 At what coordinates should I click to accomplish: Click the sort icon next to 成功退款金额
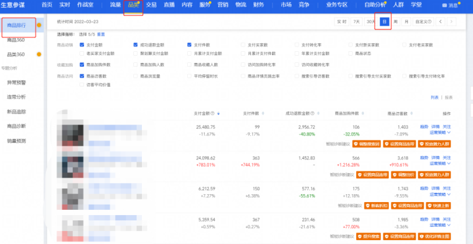(318, 113)
